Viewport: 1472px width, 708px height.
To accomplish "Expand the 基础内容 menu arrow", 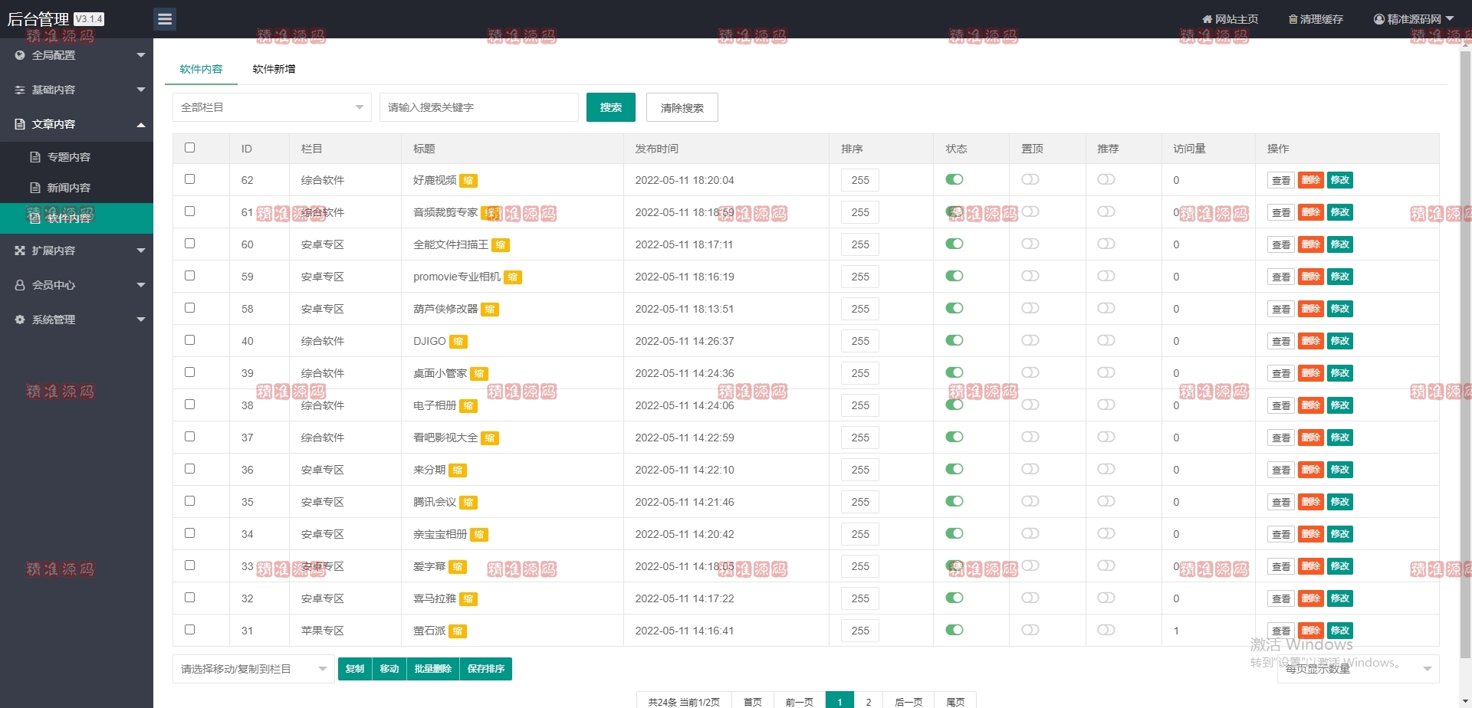I will tap(141, 90).
